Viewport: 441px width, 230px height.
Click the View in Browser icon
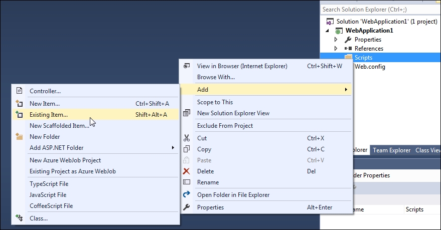(187, 66)
